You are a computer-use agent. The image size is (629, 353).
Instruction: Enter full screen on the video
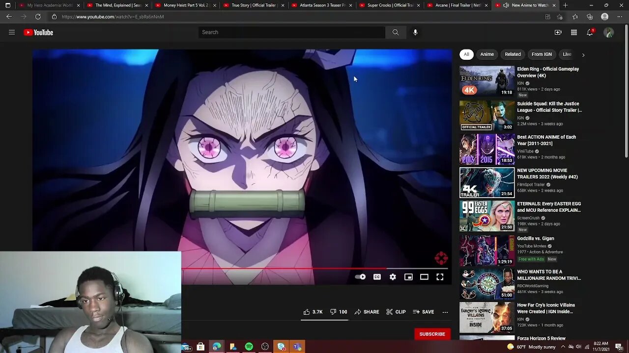click(x=440, y=277)
